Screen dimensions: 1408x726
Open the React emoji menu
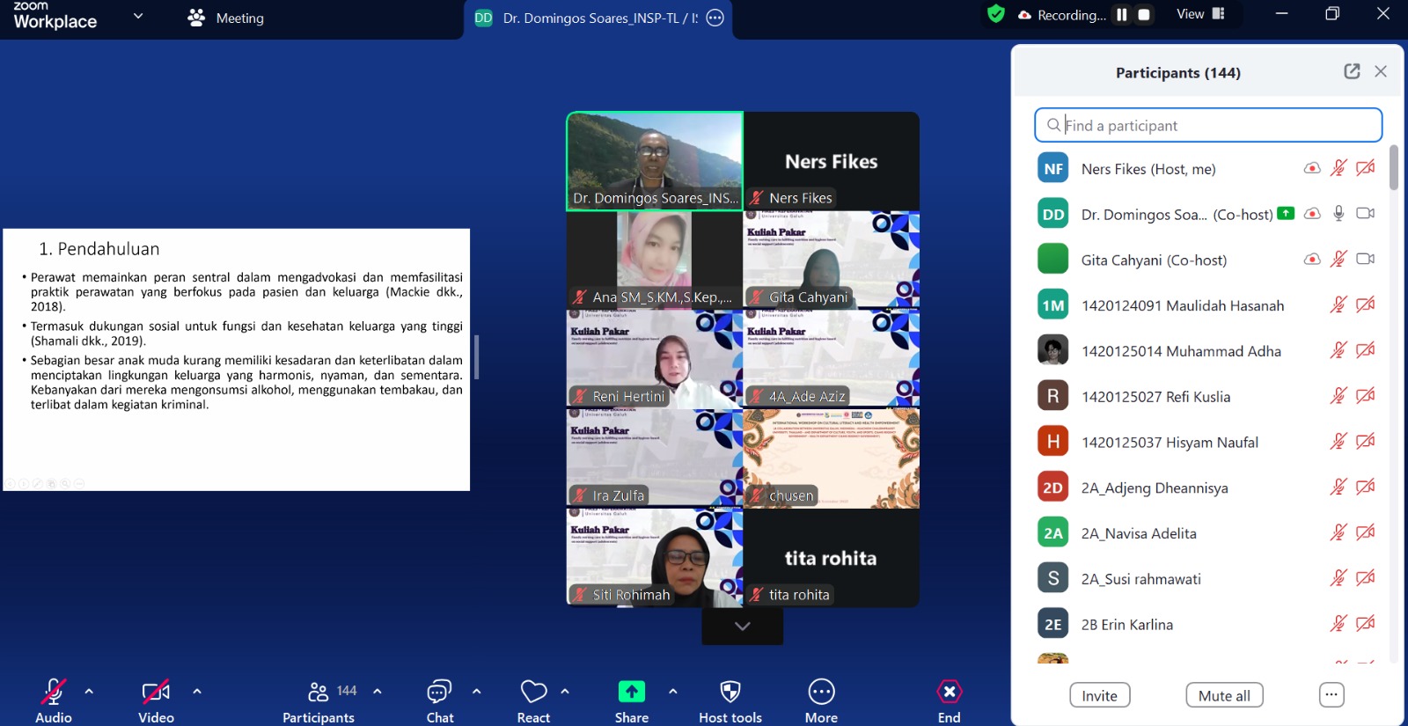tap(533, 693)
